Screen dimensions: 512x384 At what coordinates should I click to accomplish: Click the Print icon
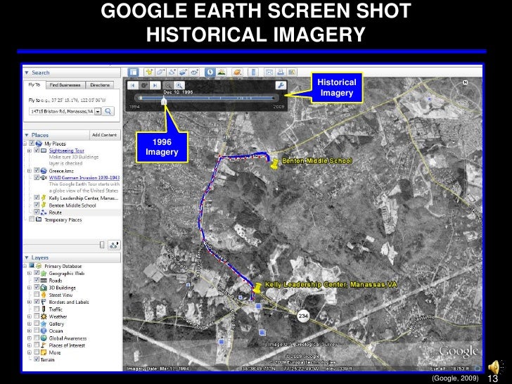pos(280,72)
